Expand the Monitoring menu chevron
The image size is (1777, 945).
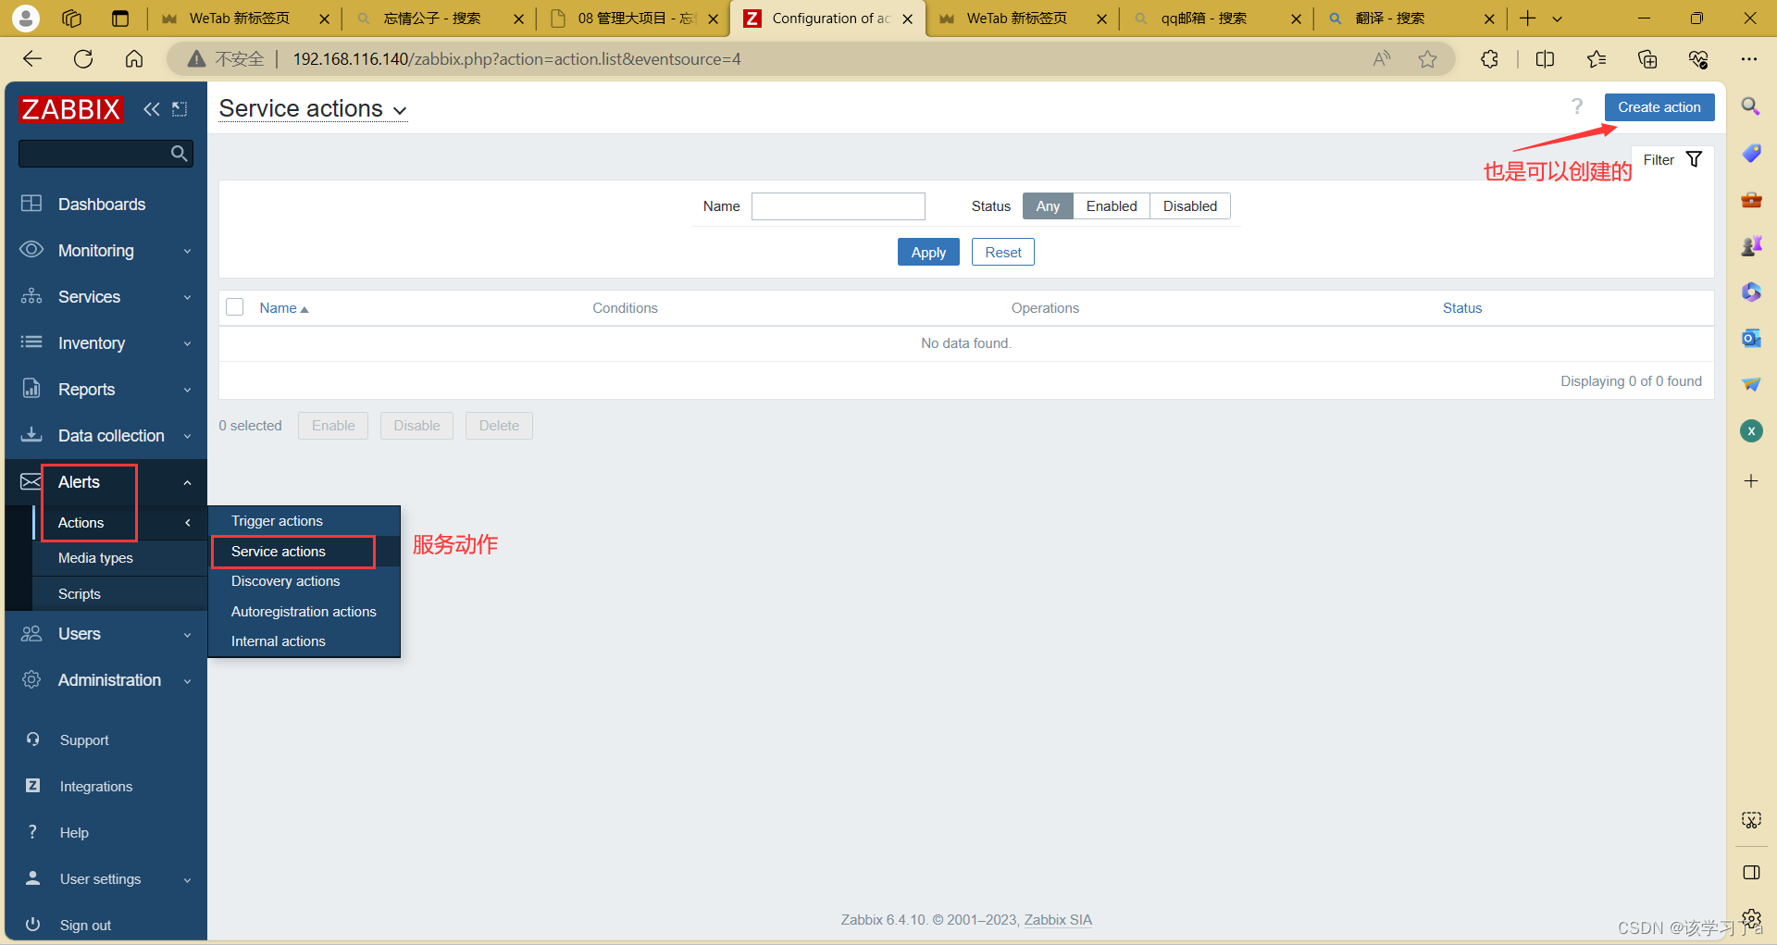point(188,251)
